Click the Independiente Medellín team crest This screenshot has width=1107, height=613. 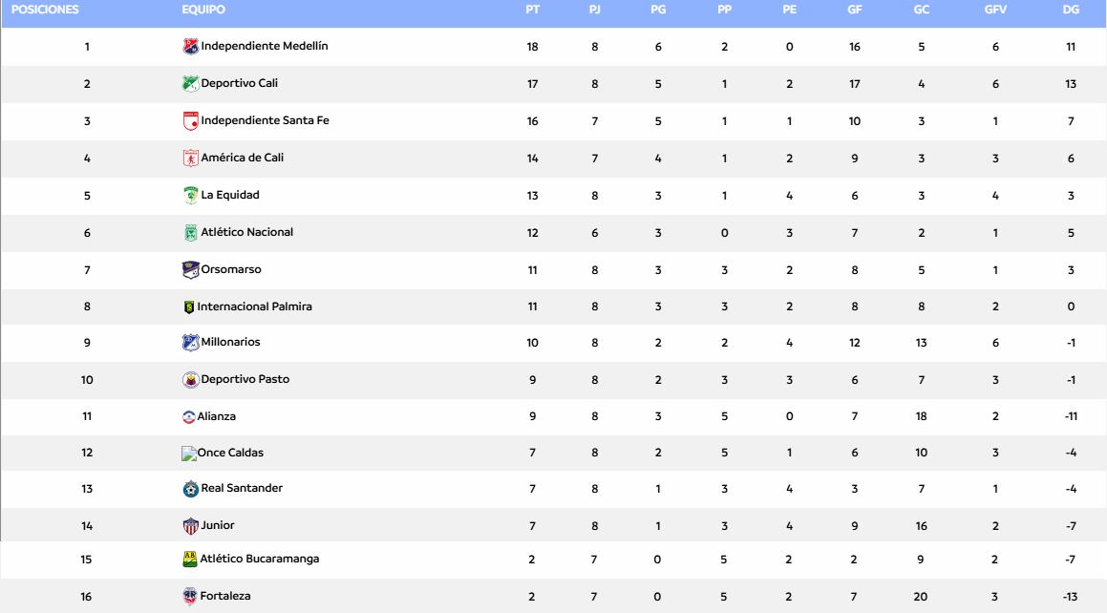point(190,47)
